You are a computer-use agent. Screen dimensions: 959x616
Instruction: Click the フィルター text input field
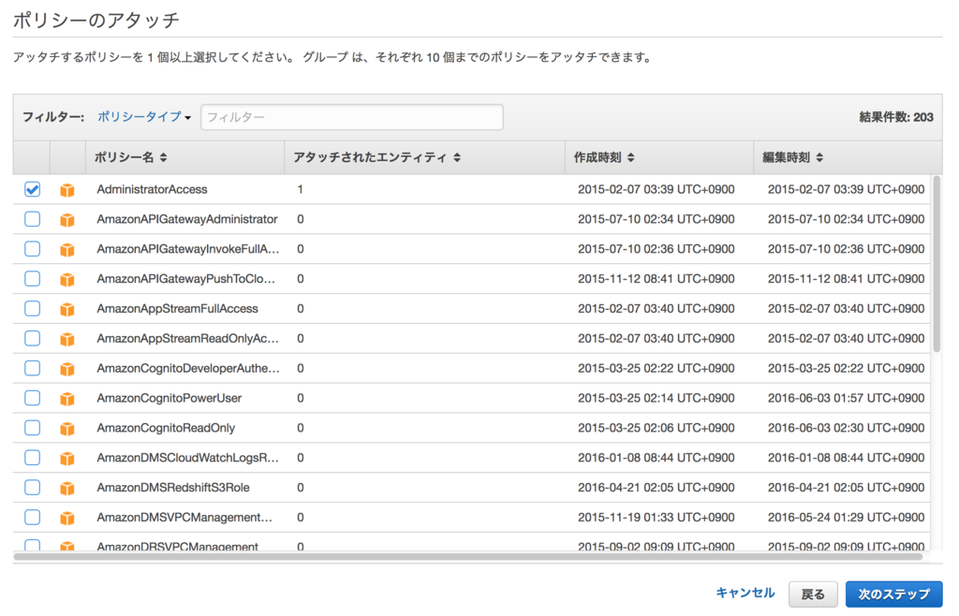(x=352, y=117)
